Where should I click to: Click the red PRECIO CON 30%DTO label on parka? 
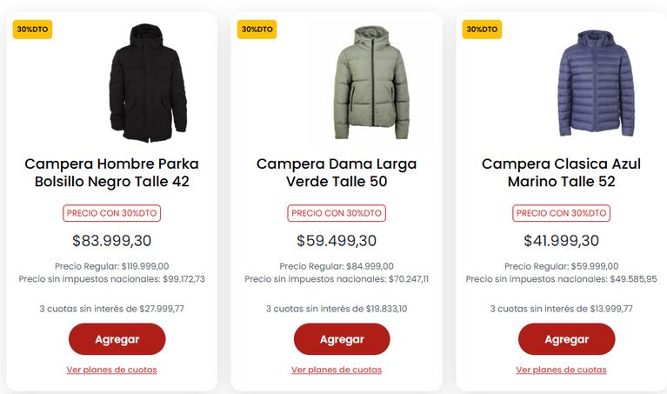coord(111,213)
